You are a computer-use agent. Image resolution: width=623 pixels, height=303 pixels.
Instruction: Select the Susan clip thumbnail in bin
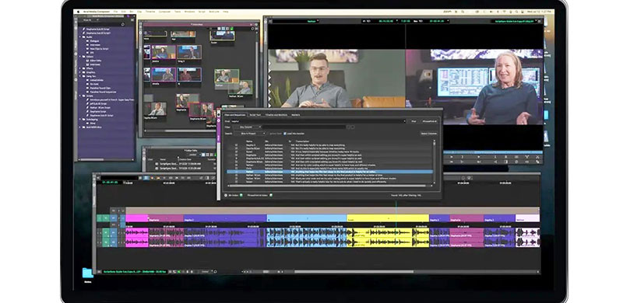coord(222,35)
